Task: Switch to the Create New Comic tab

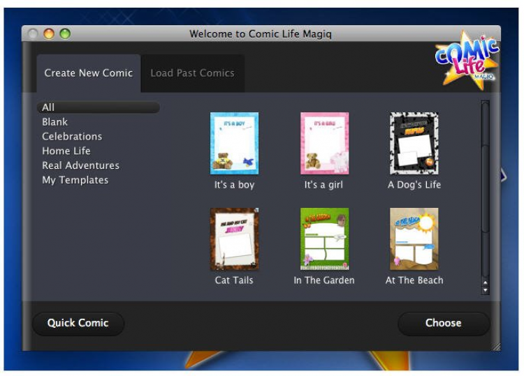Action: pyautogui.click(x=89, y=73)
